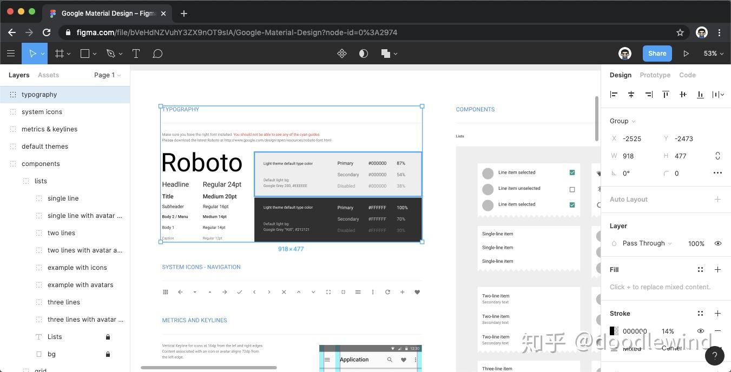This screenshot has width=731, height=372.
Task: Click align horizontal centers icon
Action: click(631, 94)
